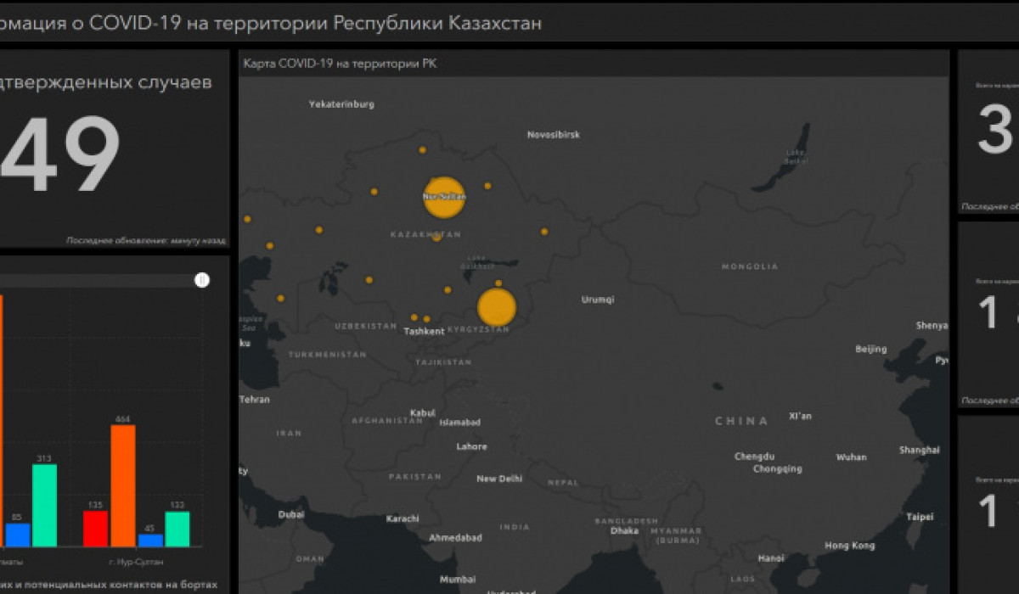Click the Chengdu city label
This screenshot has width=1019, height=594.
tap(755, 457)
